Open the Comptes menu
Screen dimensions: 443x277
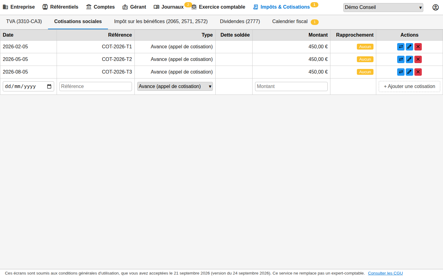pyautogui.click(x=100, y=7)
